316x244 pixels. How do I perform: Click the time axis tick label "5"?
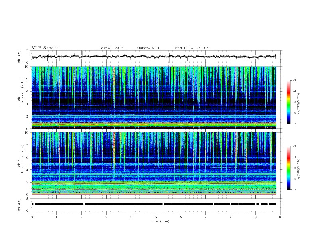click(x=156, y=217)
